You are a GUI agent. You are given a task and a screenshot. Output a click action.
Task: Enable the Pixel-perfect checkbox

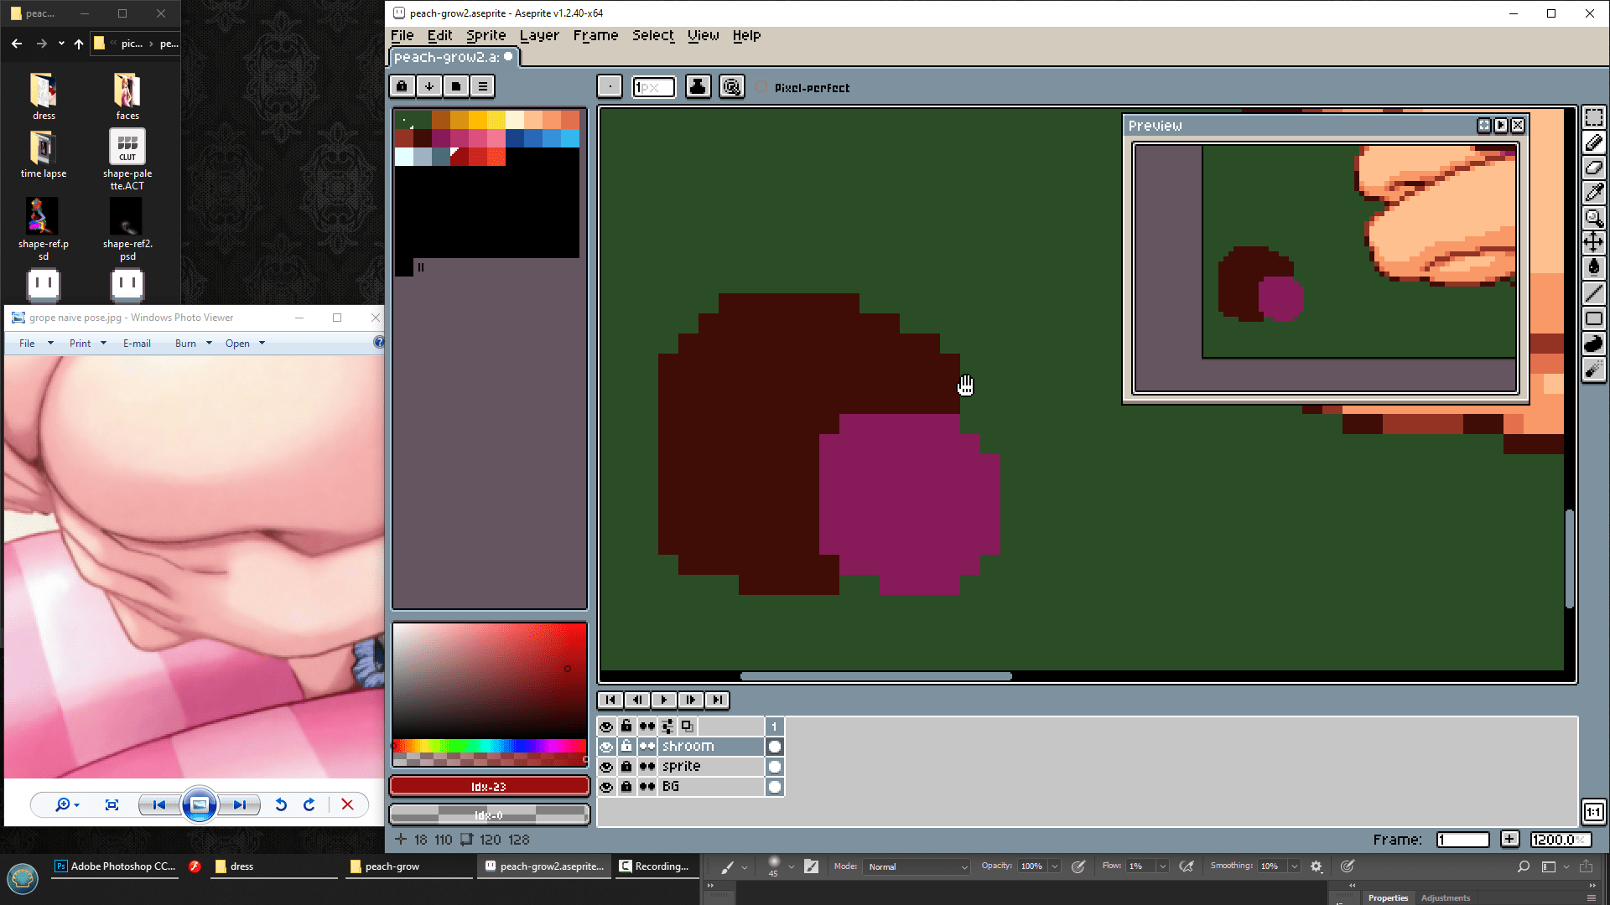click(761, 87)
